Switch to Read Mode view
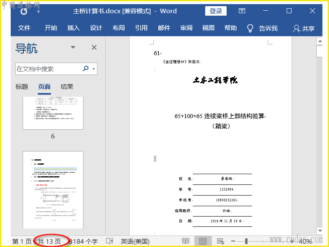This screenshot has height=247, width=329. [186, 241]
